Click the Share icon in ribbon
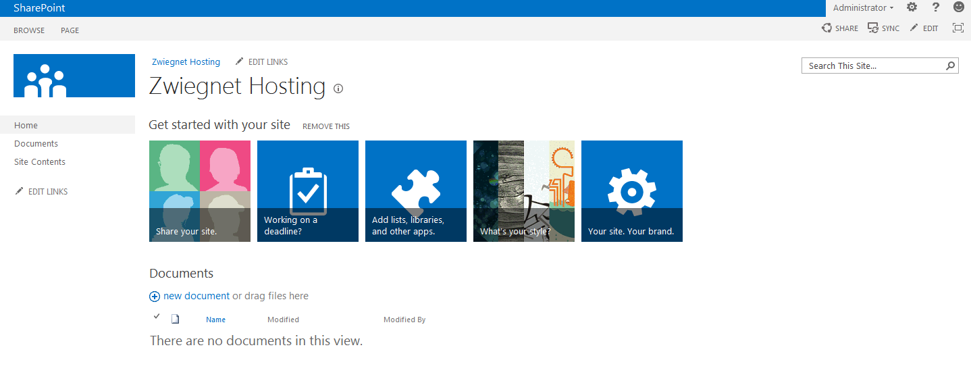The image size is (971, 381). click(826, 28)
